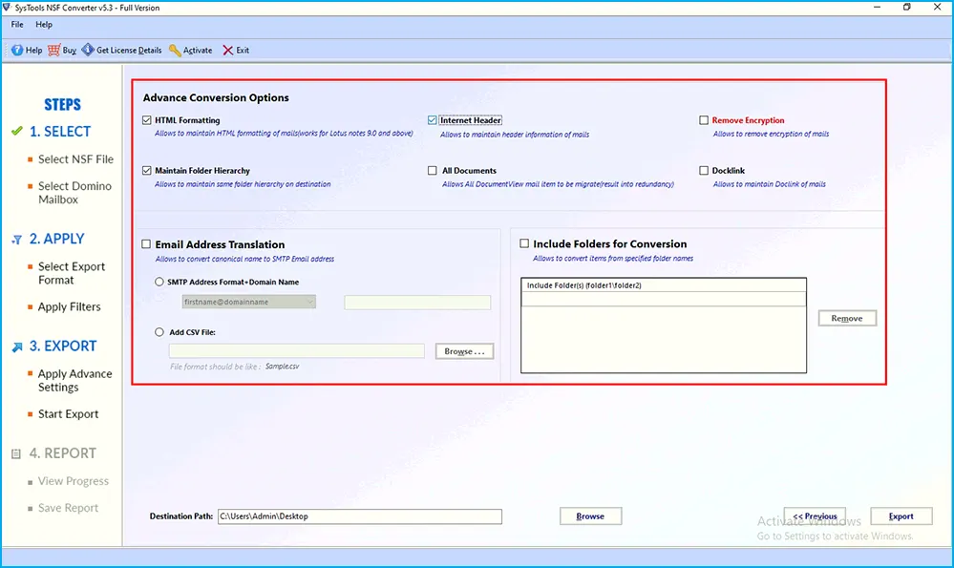Click the CSV file path field

(297, 351)
